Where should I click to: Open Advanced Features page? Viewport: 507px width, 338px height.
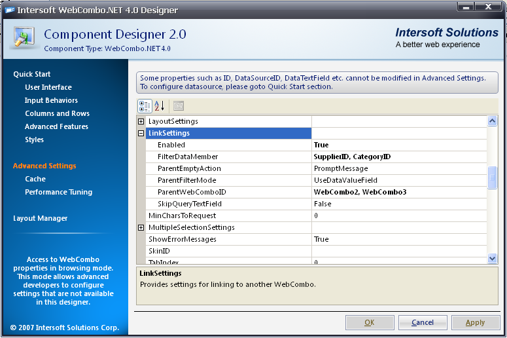(x=56, y=126)
